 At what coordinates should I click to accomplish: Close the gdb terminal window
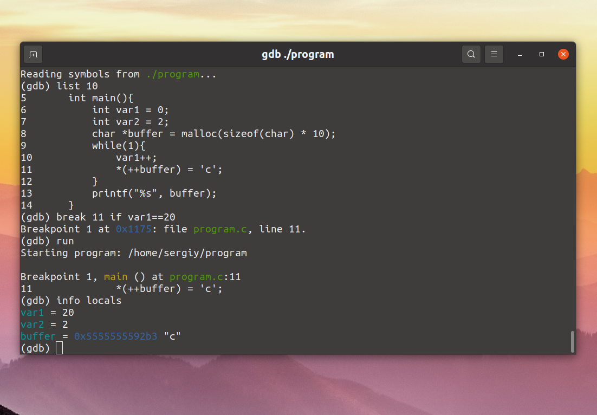tap(563, 54)
